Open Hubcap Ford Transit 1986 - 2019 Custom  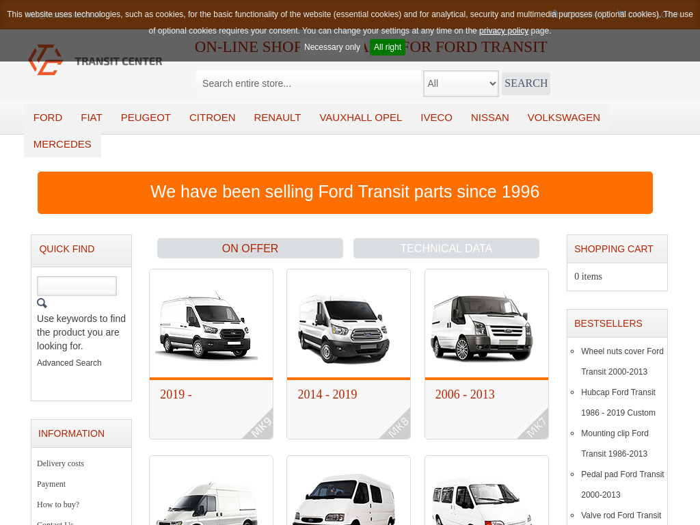[618, 402]
